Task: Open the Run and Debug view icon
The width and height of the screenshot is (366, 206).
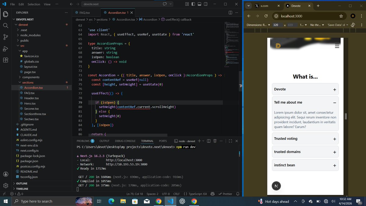Action: click(5, 49)
